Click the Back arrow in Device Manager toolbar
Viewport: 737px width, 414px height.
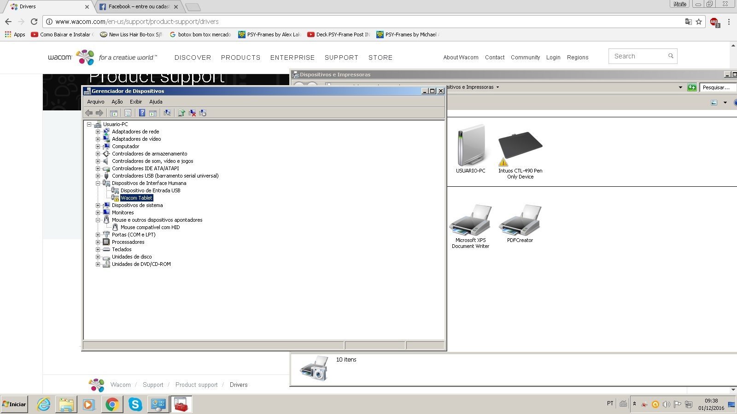pos(89,113)
